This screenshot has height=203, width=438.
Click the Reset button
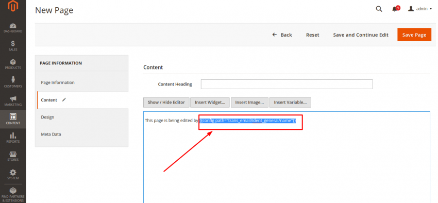coord(313,35)
